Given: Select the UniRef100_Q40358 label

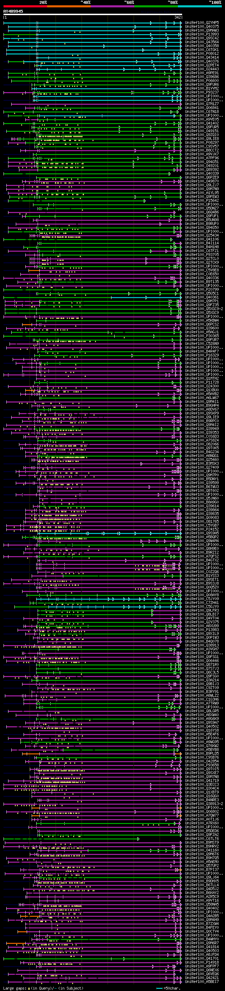Looking at the screenshot, I should pos(202,46).
